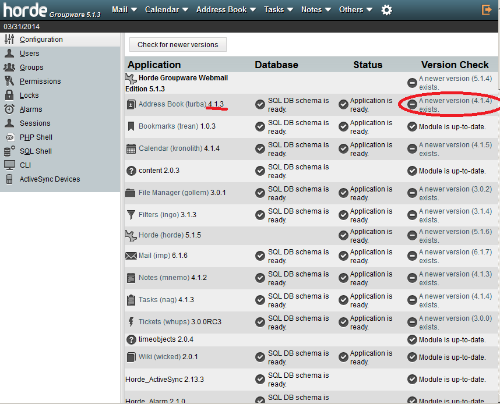Click the content 2.0.3 question mark icon
Image resolution: width=500 pixels, height=404 pixels.
coord(131,171)
